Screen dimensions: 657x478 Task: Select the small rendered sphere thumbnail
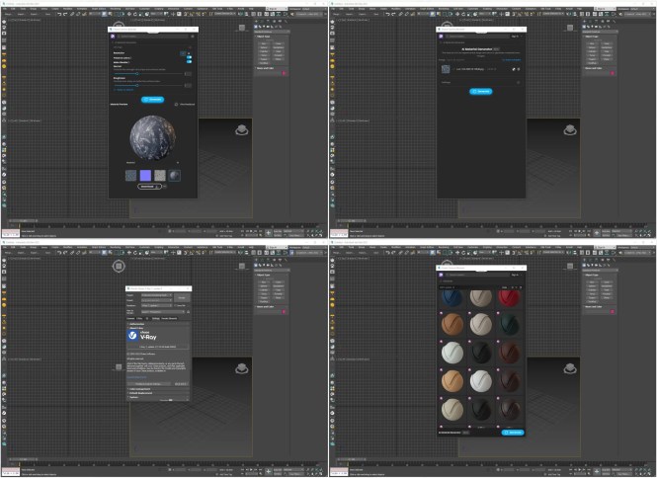(174, 175)
